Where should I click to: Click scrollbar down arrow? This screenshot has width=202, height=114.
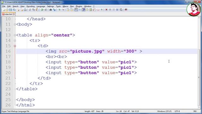pyautogui.click(x=199, y=107)
